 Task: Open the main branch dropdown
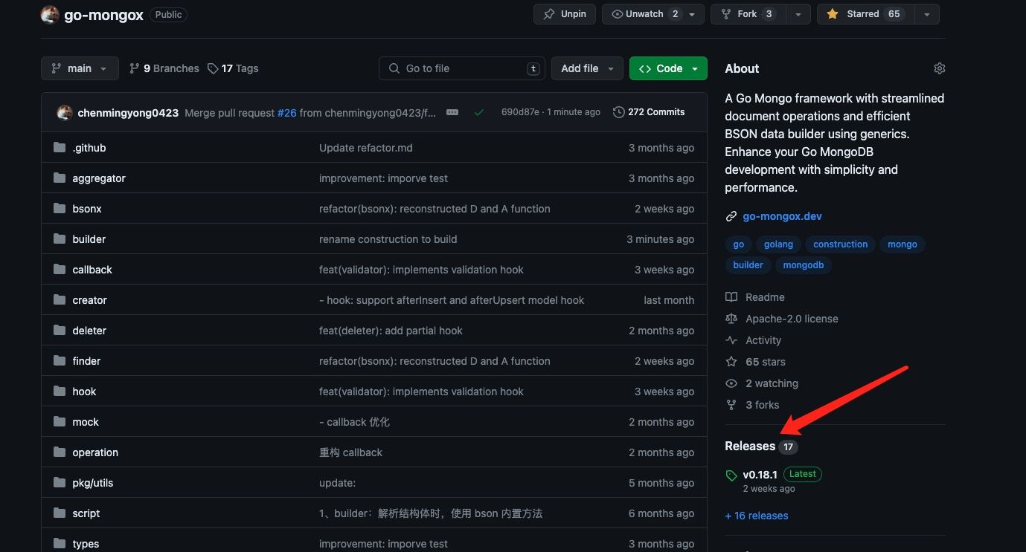click(80, 68)
